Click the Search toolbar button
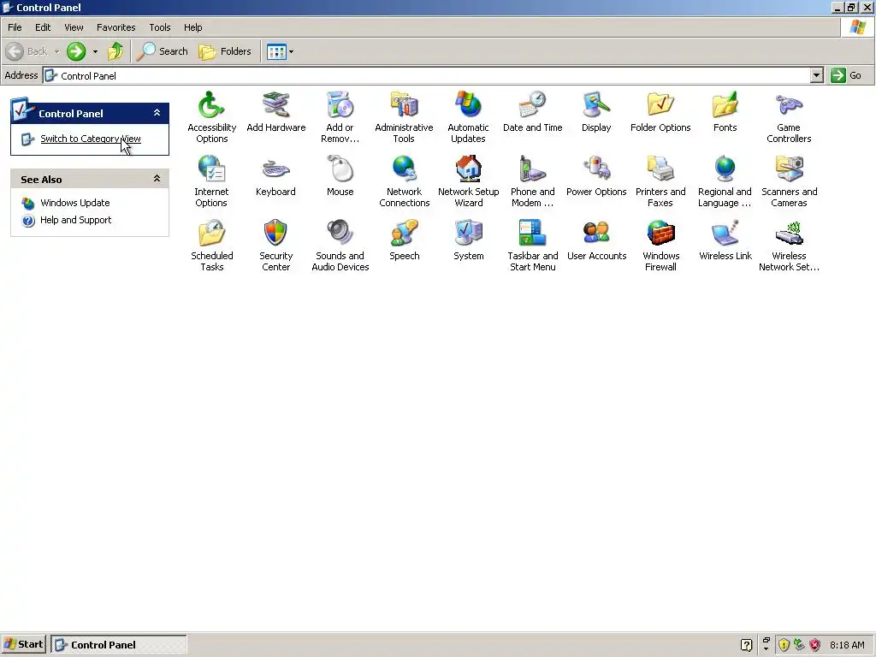 (x=162, y=51)
